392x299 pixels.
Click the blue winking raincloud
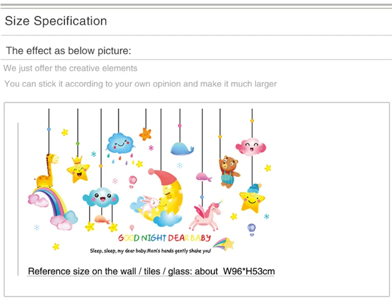point(121,143)
